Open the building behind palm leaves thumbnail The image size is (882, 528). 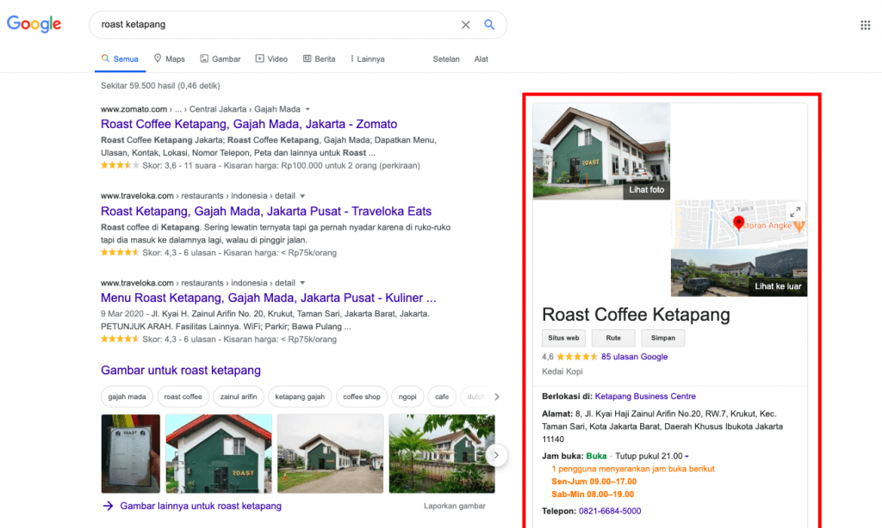point(442,454)
